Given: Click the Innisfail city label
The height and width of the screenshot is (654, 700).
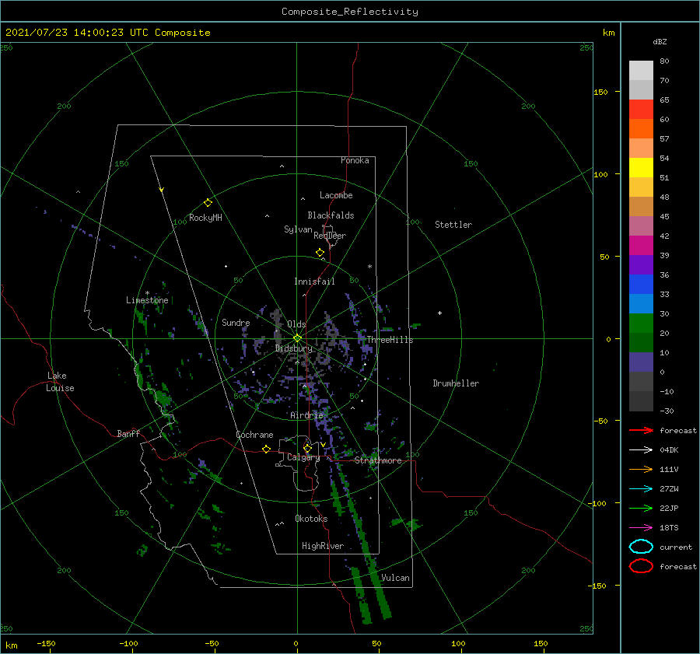Looking at the screenshot, I should pos(314,282).
